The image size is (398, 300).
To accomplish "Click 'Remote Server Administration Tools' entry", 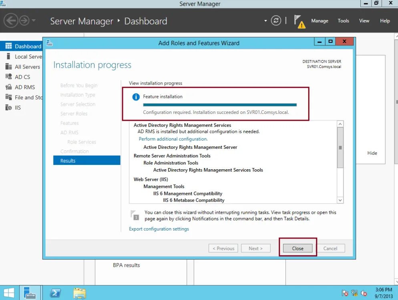I will (172, 156).
